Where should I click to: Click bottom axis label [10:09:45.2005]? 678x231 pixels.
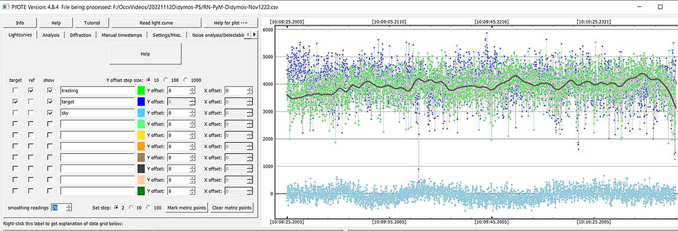click(x=492, y=222)
